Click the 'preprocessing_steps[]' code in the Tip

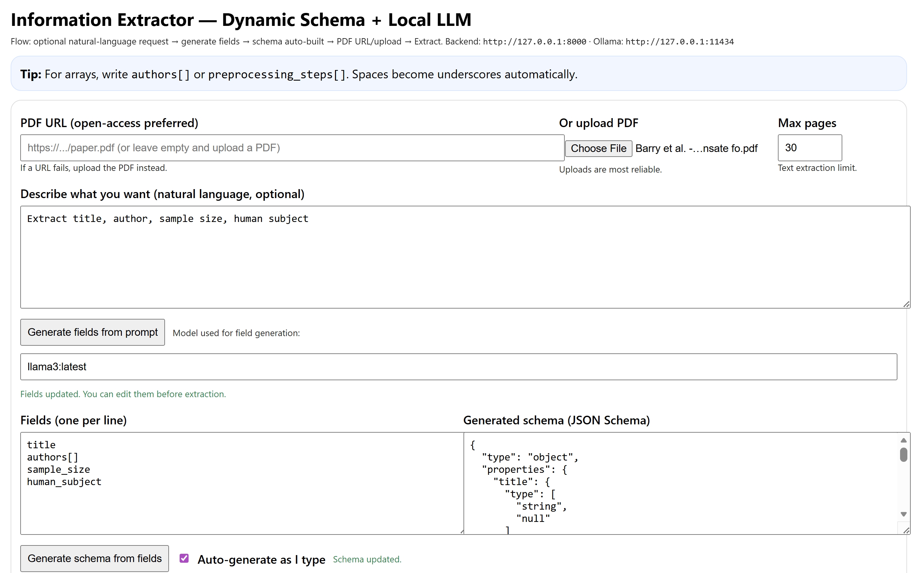click(277, 74)
